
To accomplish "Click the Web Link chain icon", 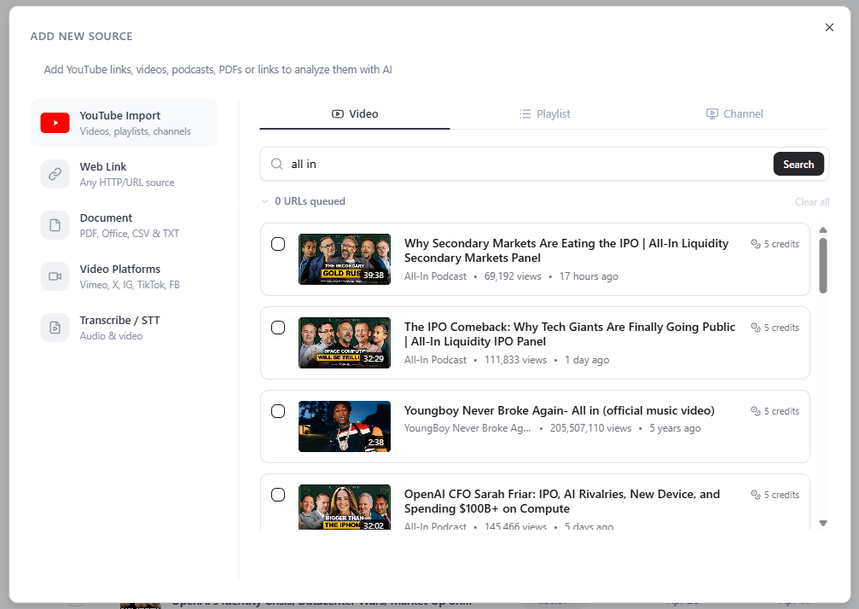I will (55, 174).
